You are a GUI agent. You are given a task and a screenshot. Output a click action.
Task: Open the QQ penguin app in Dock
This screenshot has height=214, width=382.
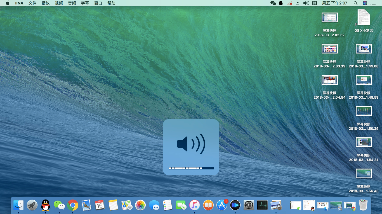tap(46, 205)
